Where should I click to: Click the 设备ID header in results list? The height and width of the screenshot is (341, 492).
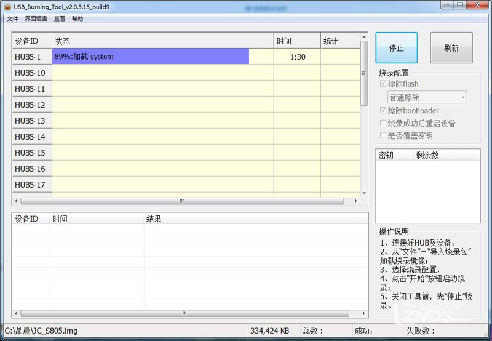tap(31, 219)
